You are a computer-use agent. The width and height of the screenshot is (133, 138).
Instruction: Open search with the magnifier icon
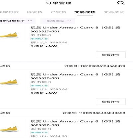[121, 3]
